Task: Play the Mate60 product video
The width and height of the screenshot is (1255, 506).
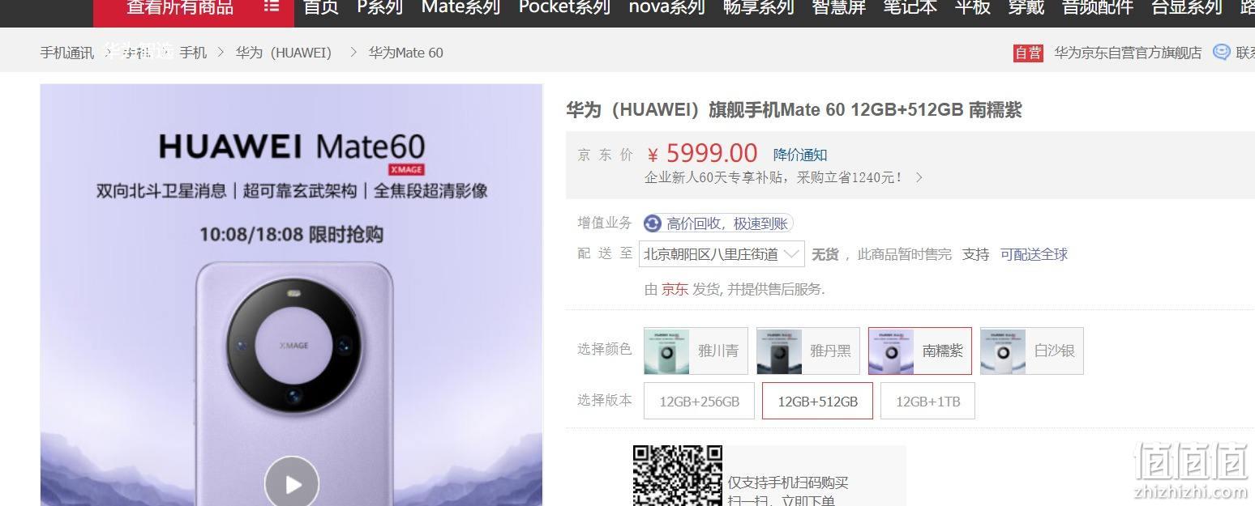Action: [x=292, y=483]
